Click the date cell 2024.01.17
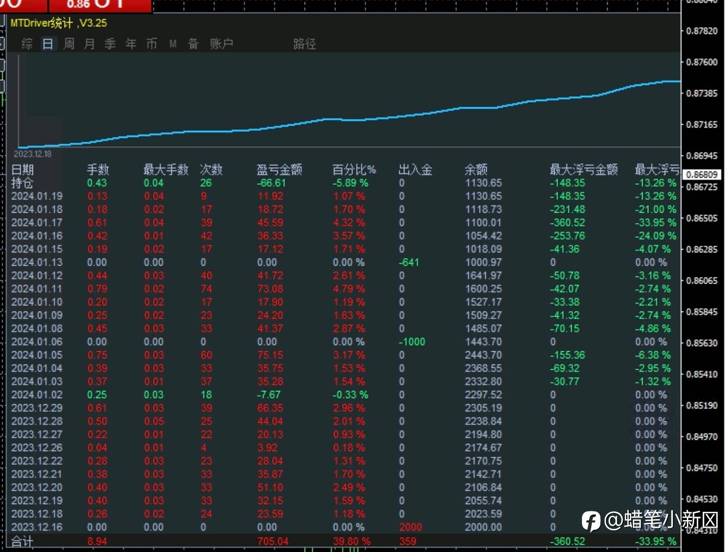 point(37,222)
